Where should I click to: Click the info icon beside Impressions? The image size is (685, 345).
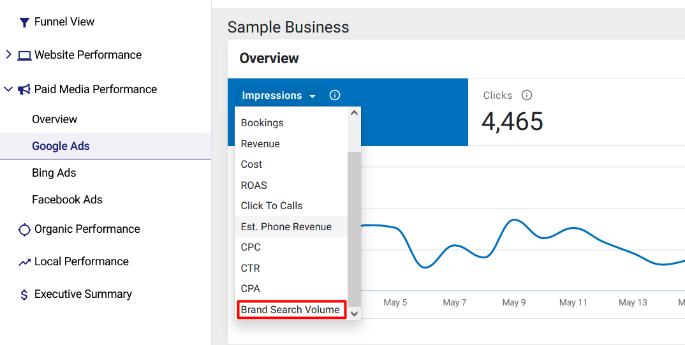pos(335,95)
